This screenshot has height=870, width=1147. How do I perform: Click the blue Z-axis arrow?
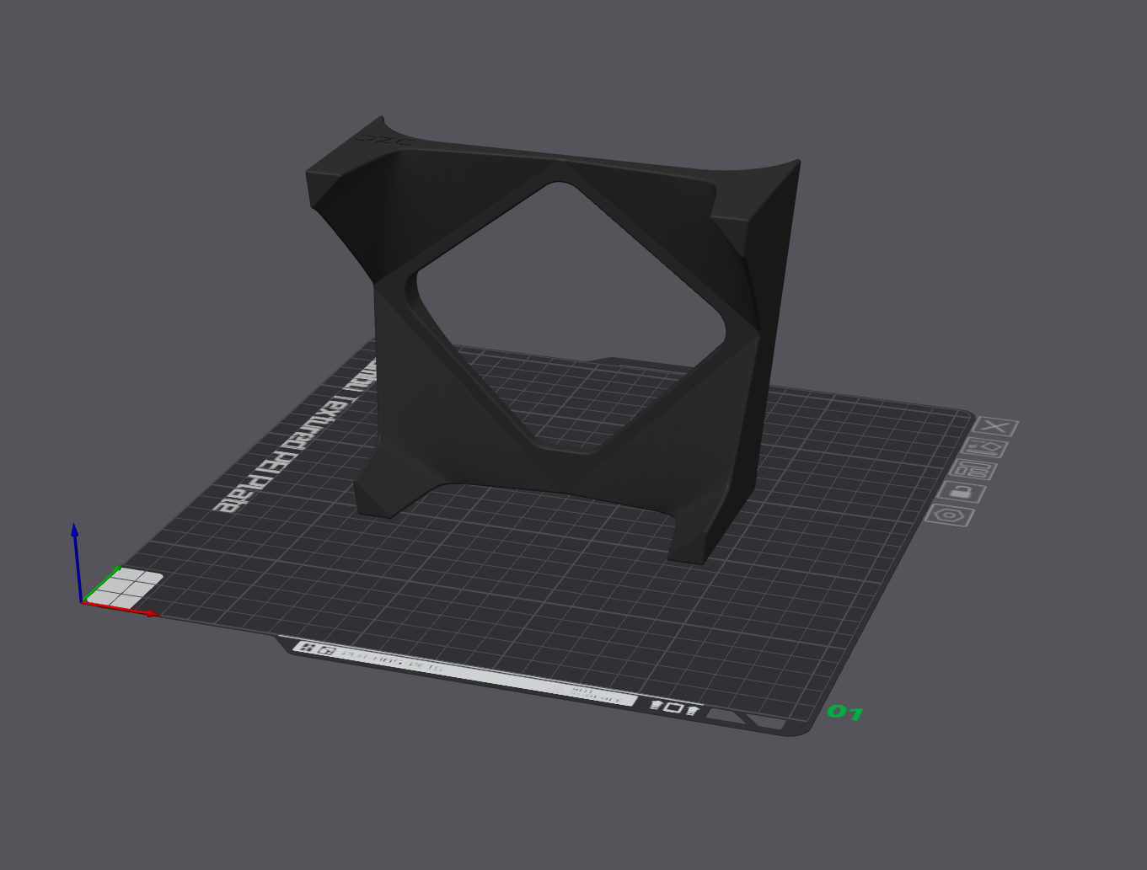coord(75,539)
